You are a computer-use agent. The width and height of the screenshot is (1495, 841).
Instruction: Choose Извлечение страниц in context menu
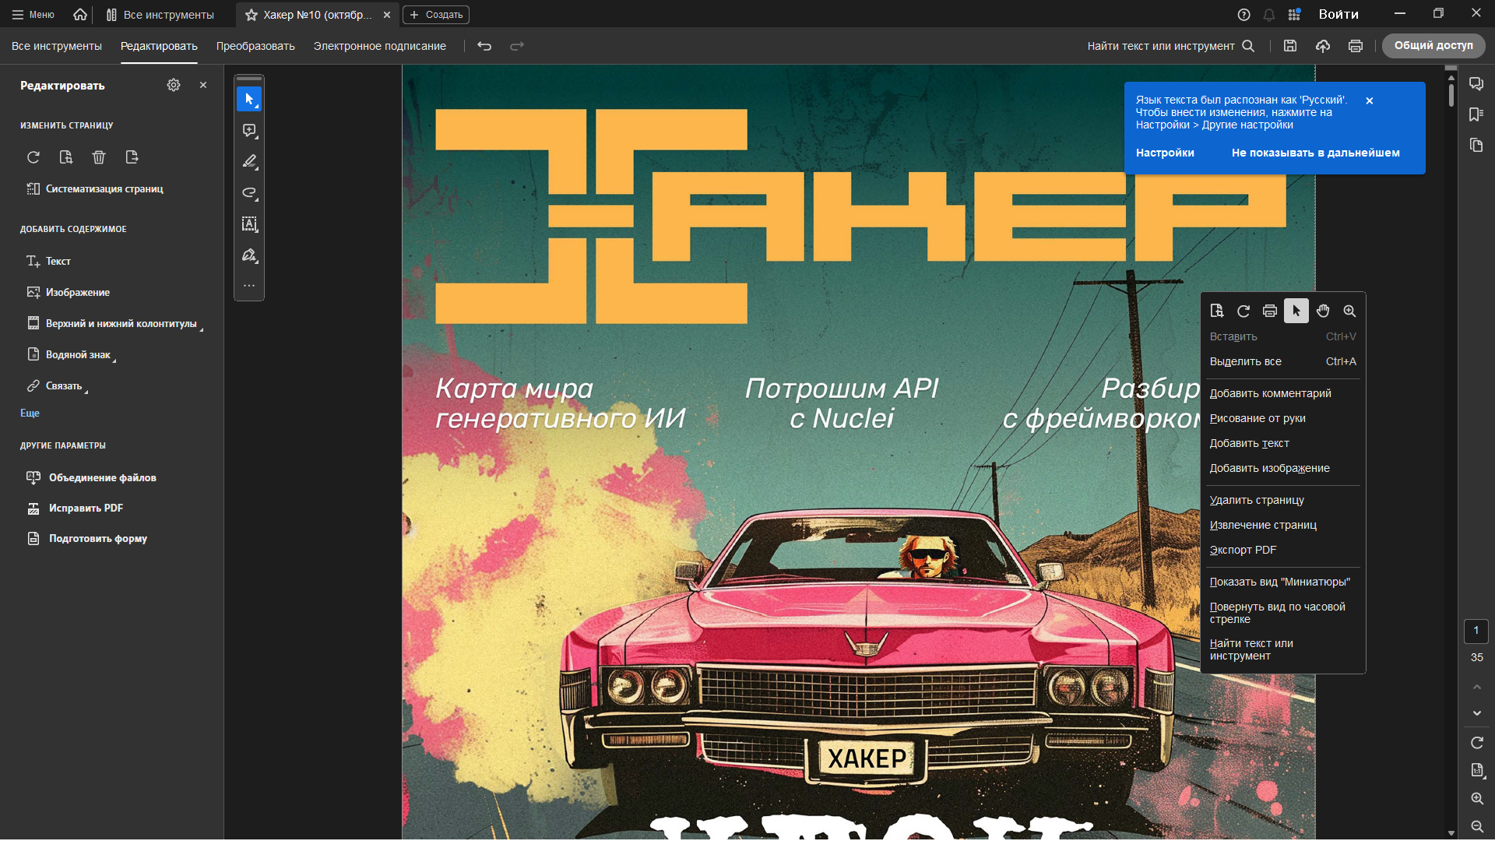(1283, 525)
